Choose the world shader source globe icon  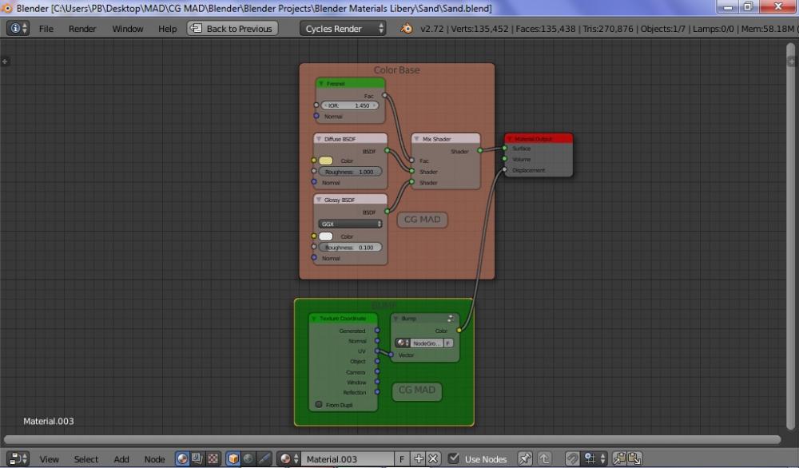[248, 459]
